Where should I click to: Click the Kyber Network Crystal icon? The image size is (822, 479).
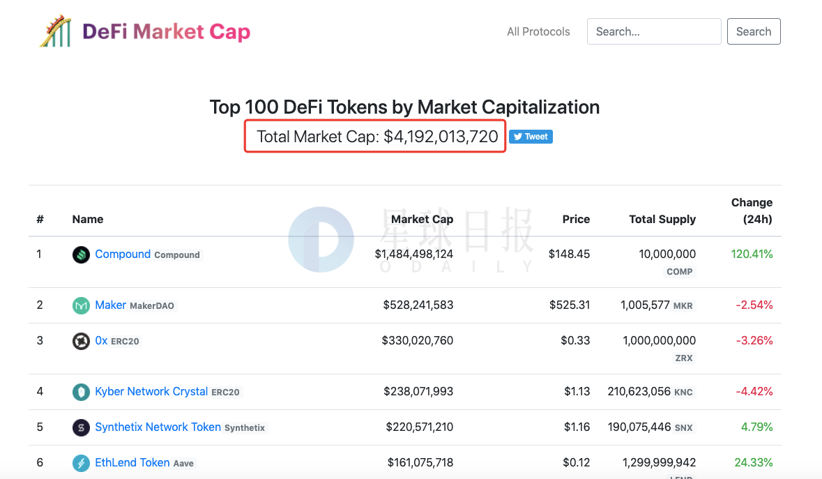click(x=81, y=392)
